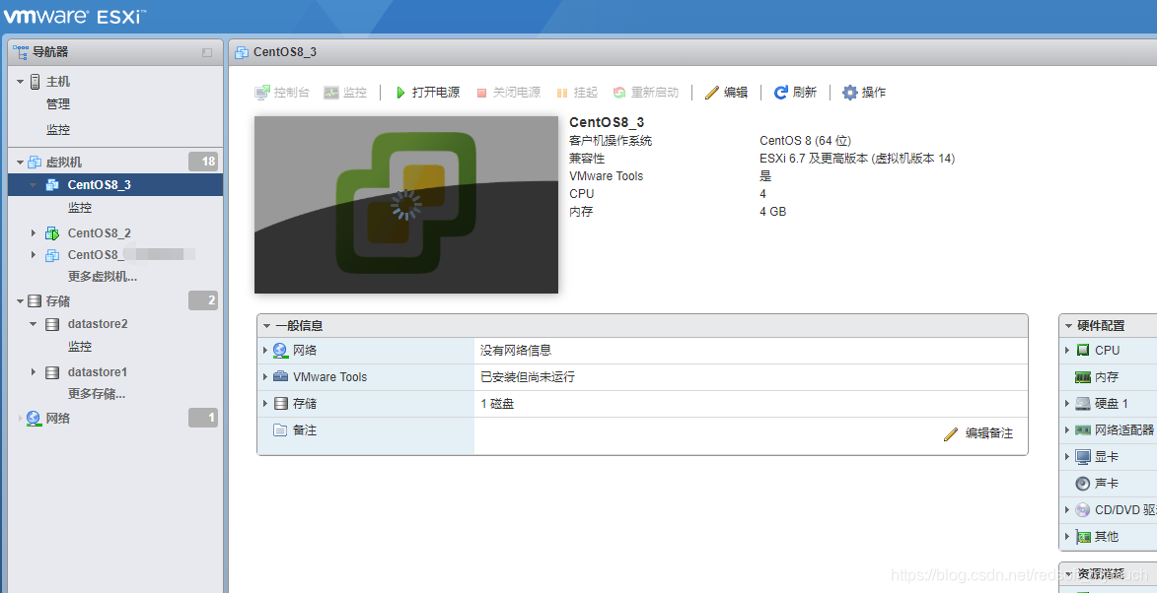Select CentOS8_3 in navigator tree
Image resolution: width=1157 pixels, height=593 pixels.
115,185
